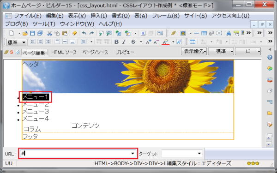Viewport: 277px width, 173px height.
Task: Open the 編集(E) menu
Action: (x=55, y=16)
